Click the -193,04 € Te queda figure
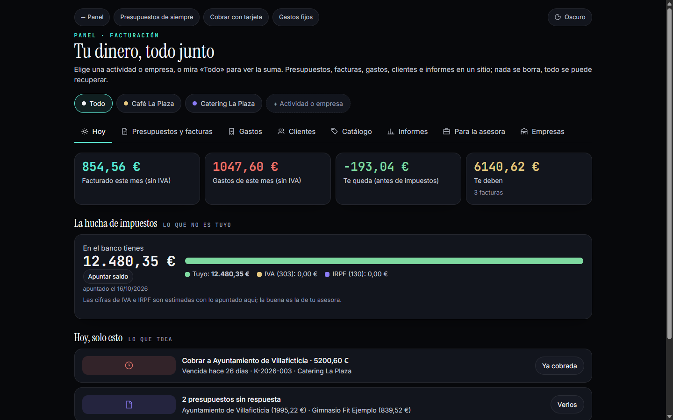673x420 pixels. (376, 167)
